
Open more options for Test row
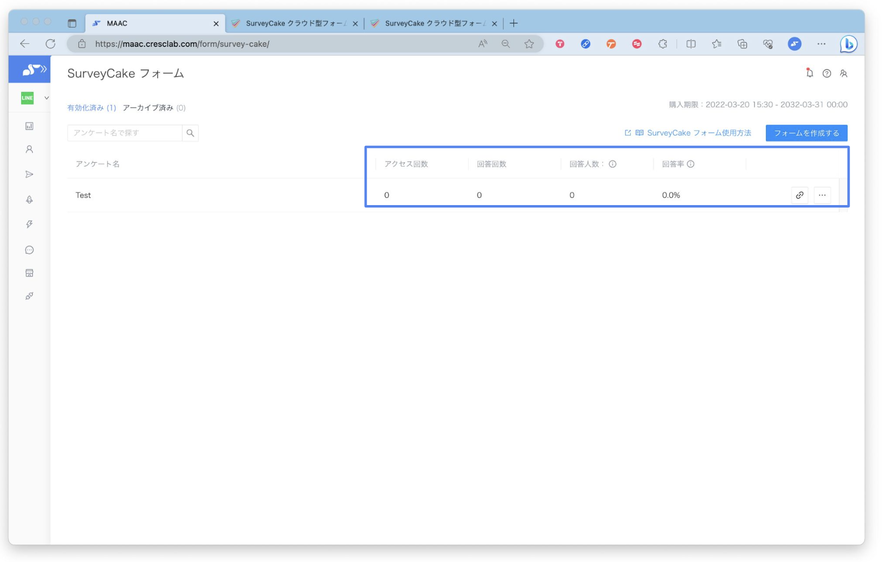tap(822, 195)
